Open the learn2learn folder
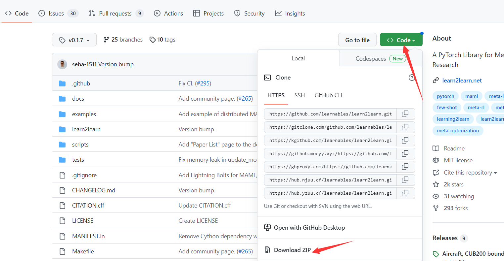This screenshot has width=504, height=261. (86, 129)
